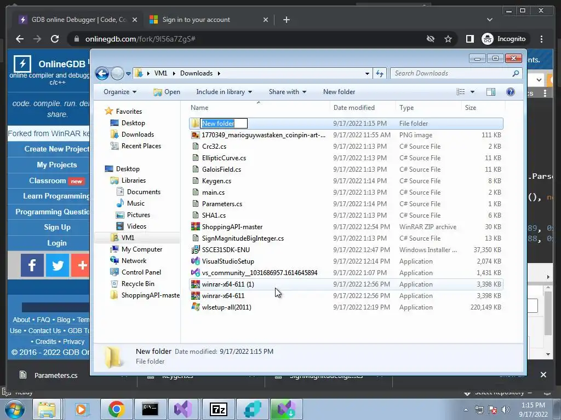
Task: Open Downloads under Favorites
Action: click(x=133, y=135)
